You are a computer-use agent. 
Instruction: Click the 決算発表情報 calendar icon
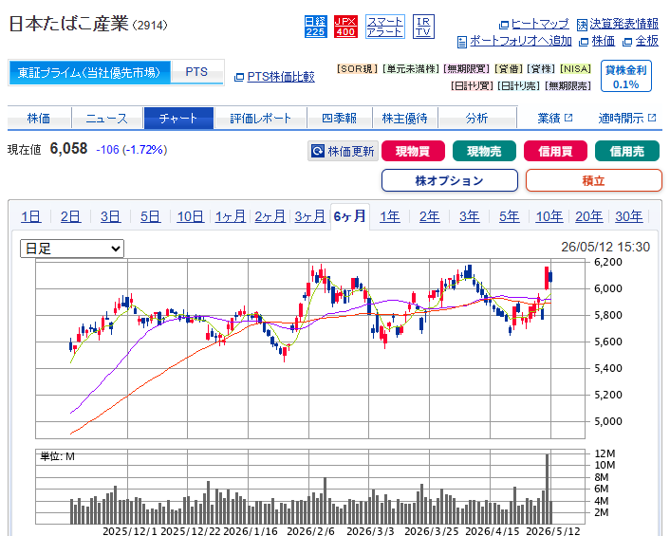(x=582, y=25)
